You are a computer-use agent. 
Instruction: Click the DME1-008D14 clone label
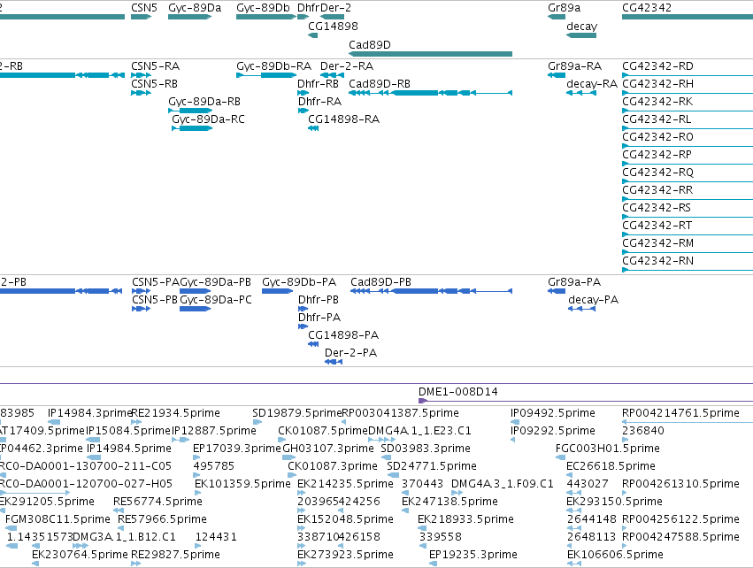tap(458, 392)
